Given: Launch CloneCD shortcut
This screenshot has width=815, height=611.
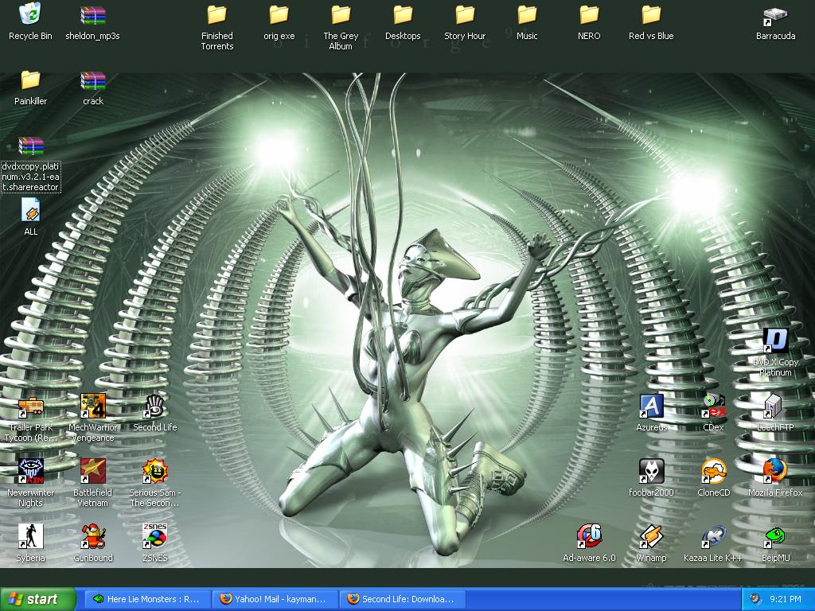Looking at the screenshot, I should coord(713,472).
